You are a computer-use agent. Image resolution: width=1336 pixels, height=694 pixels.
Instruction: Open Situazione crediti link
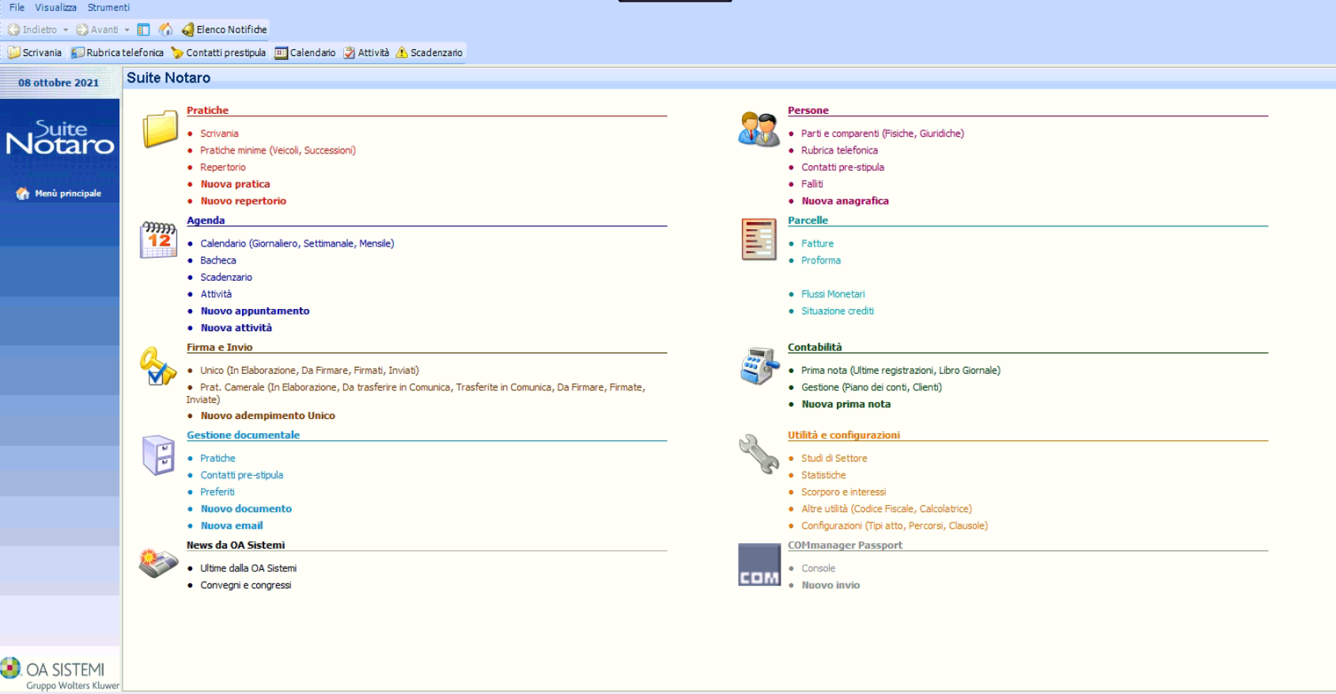coord(837,311)
